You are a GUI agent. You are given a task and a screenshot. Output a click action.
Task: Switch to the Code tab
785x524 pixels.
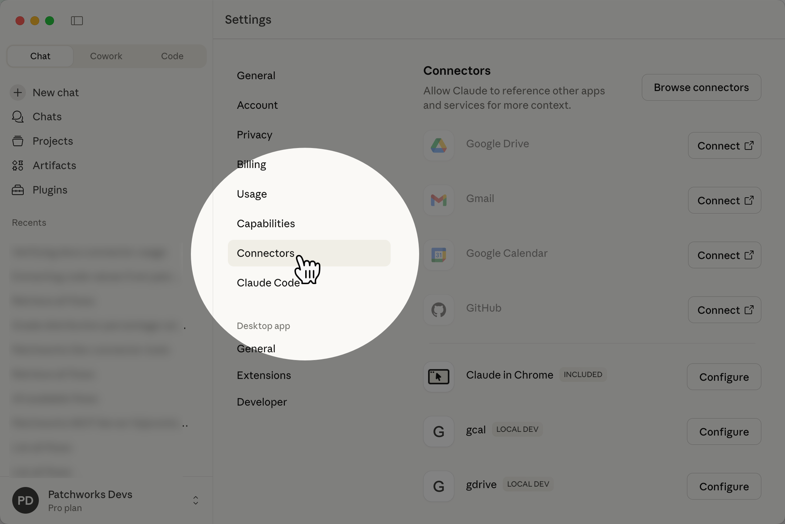point(172,56)
